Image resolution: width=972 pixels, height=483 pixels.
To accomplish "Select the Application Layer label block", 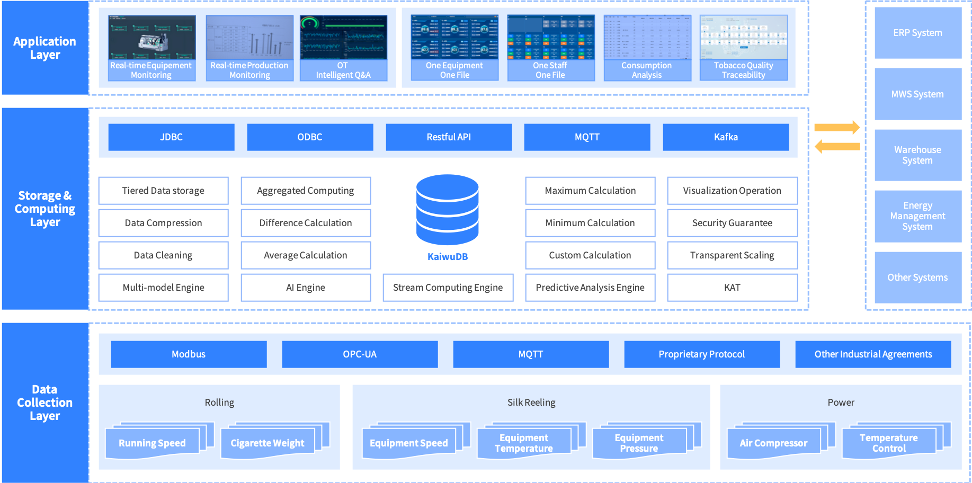I will [x=45, y=48].
